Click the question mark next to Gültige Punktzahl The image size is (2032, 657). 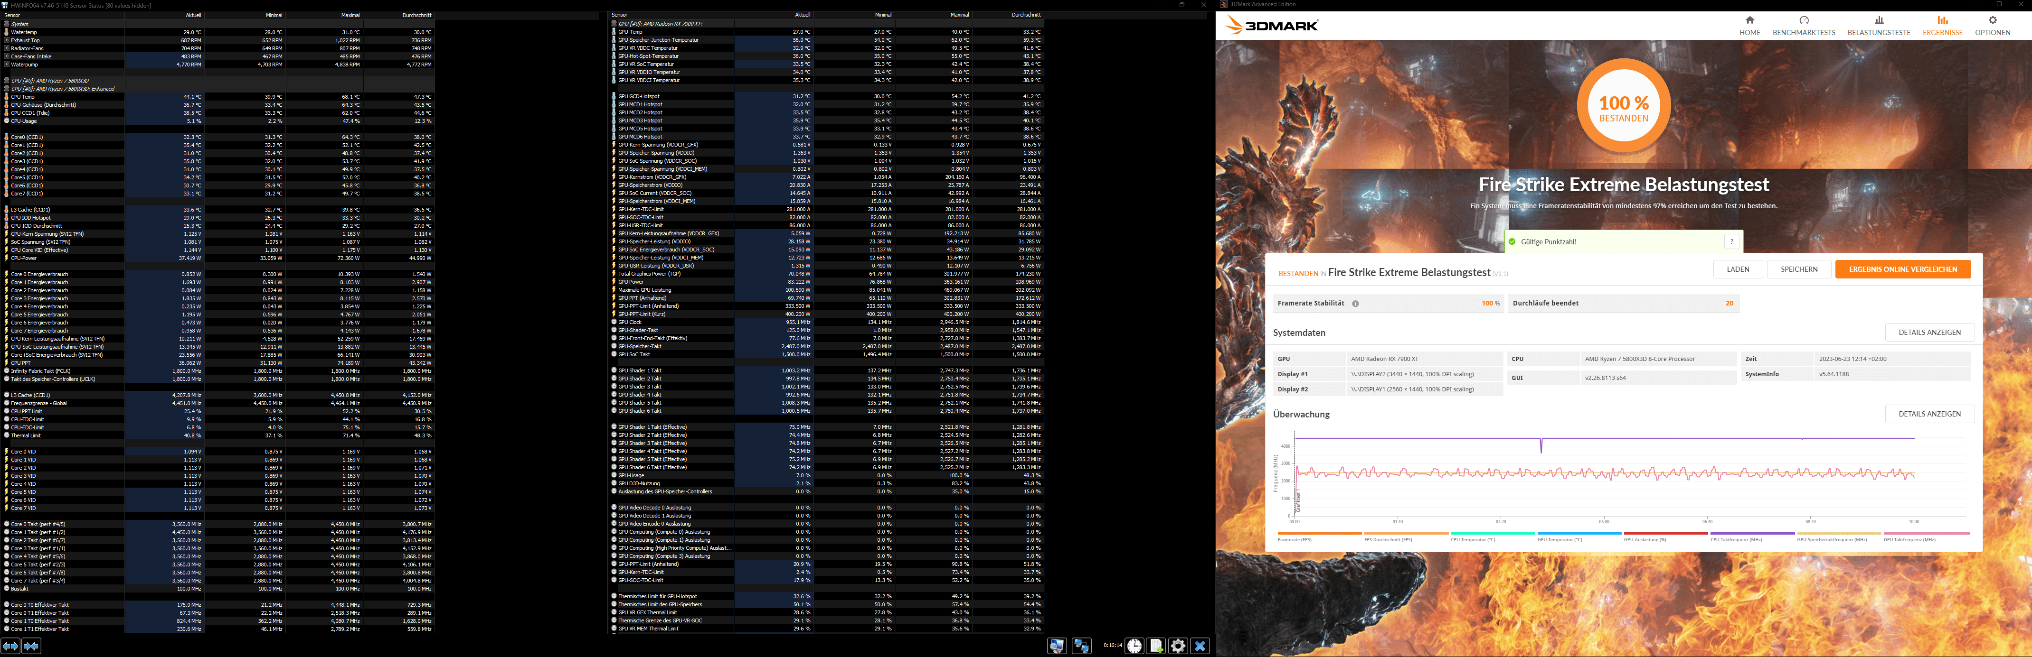pos(1731,242)
